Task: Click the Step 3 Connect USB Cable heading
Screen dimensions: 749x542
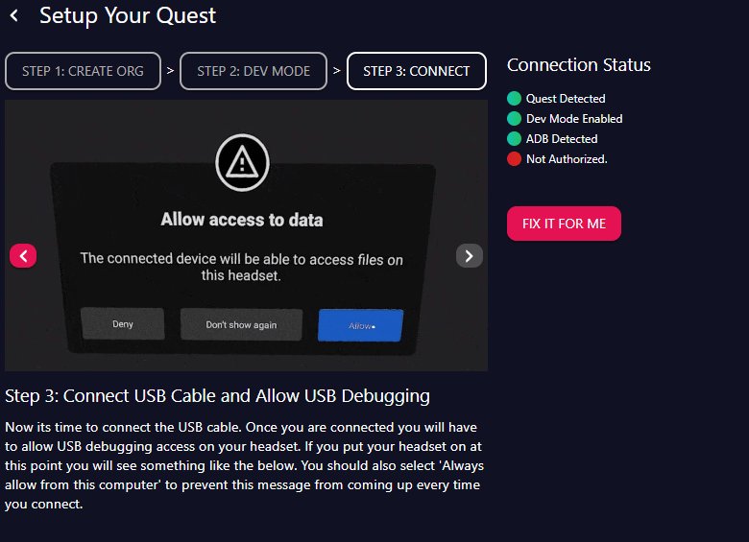Action: pyautogui.click(x=217, y=396)
